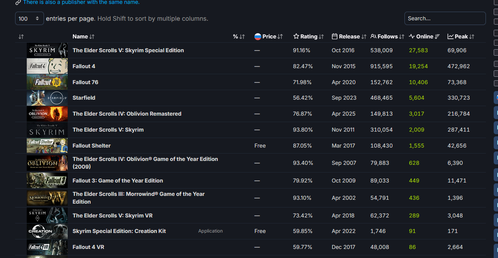
Task: Click the Russian flag icon beside Price
Action: point(258,37)
